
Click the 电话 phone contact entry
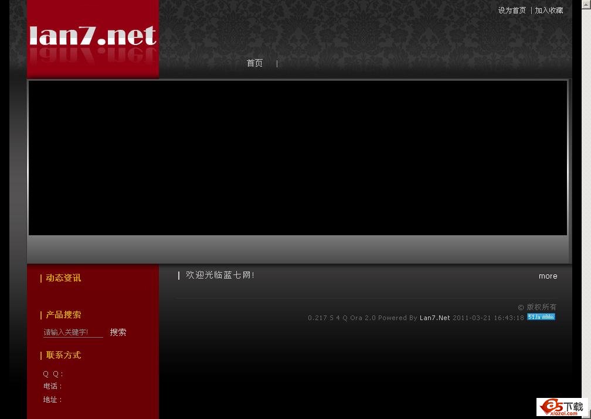click(x=52, y=386)
